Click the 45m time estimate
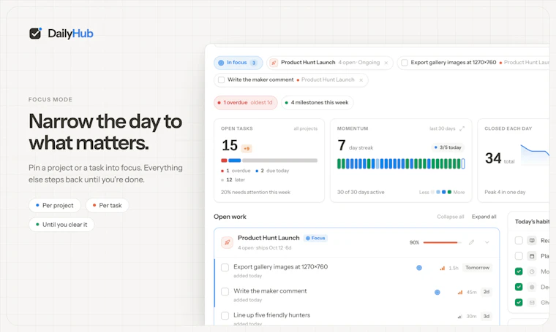 coord(472,293)
